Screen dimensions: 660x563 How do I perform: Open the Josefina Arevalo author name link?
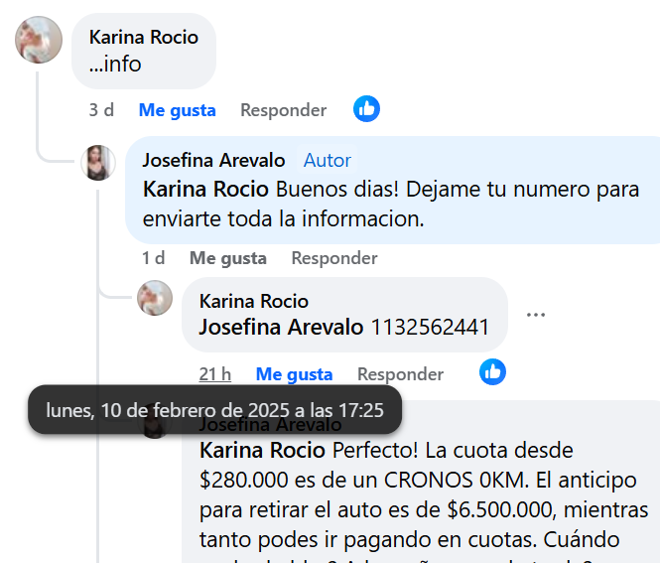click(x=213, y=161)
